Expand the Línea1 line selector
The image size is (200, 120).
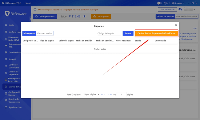tap(29, 3)
